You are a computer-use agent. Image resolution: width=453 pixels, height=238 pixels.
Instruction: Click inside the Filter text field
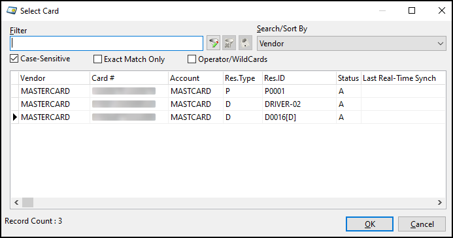[x=107, y=43]
